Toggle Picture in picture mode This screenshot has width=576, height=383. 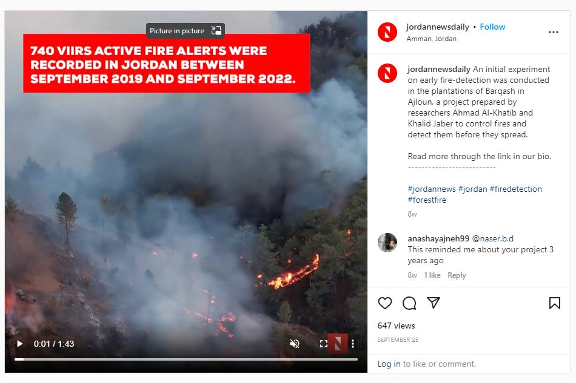point(186,31)
